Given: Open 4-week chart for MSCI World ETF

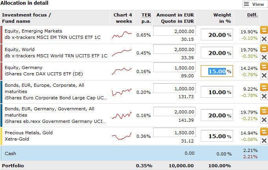Looking at the screenshot, I should coord(122,53).
